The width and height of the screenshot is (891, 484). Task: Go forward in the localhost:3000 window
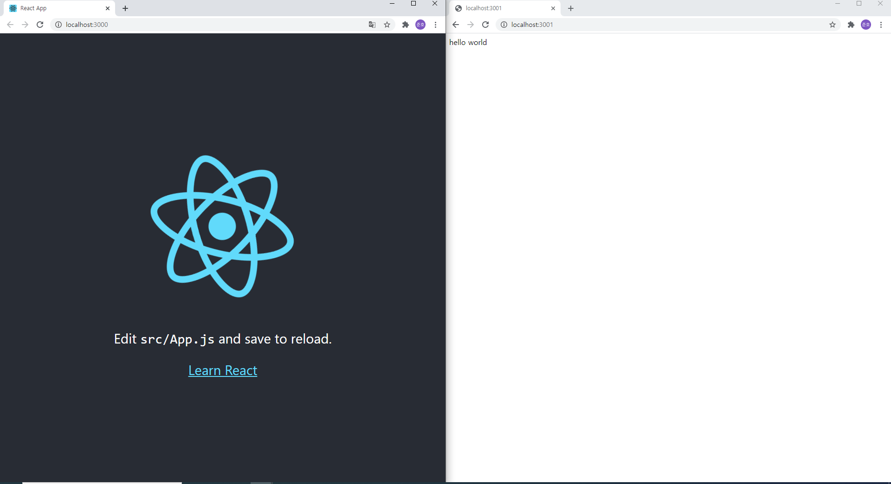pyautogui.click(x=25, y=25)
